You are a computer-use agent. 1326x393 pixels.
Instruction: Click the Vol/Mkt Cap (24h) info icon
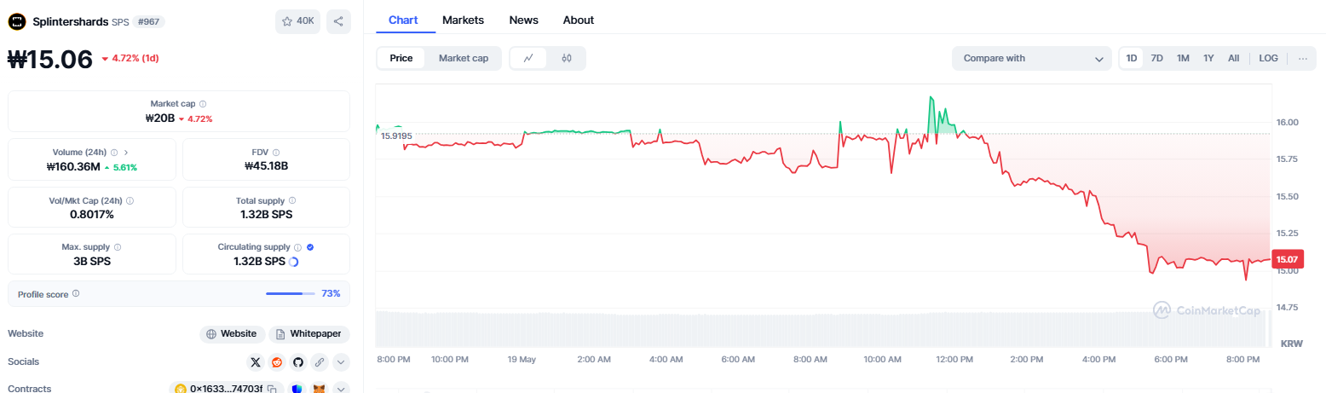click(130, 200)
